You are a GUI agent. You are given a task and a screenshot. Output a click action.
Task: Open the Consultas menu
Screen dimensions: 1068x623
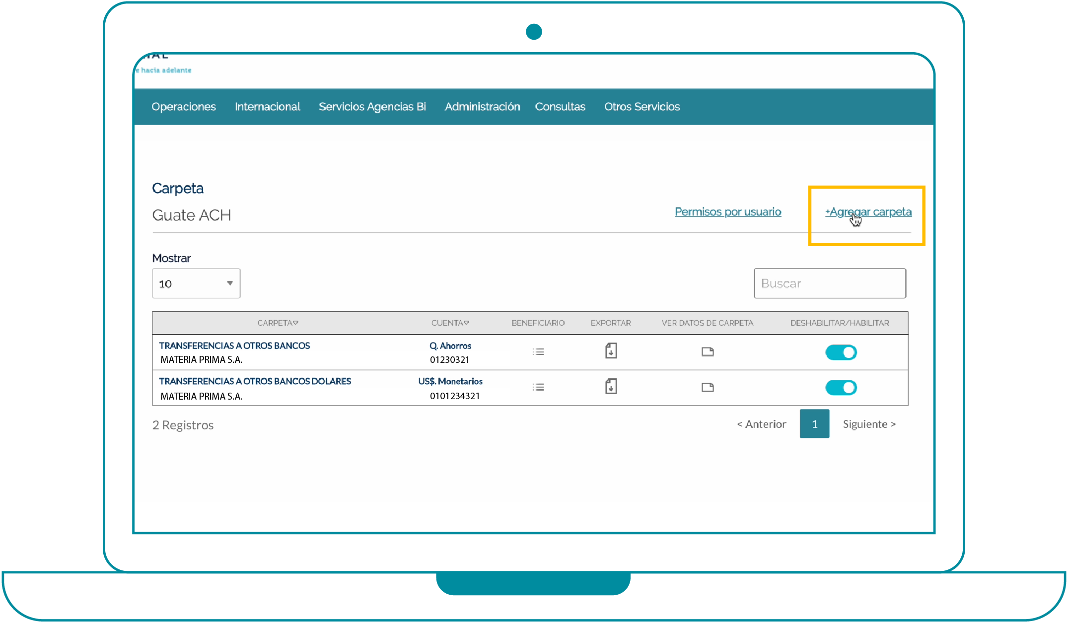560,107
